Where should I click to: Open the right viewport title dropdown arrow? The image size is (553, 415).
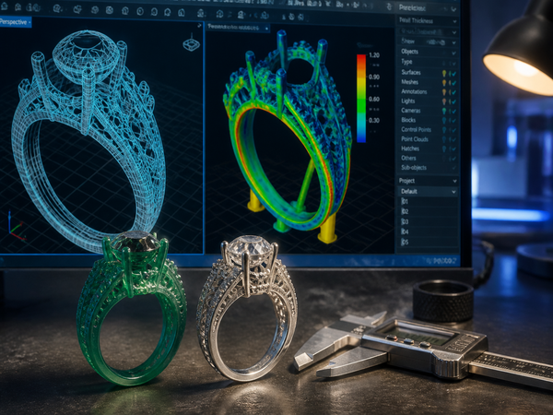pyautogui.click(x=266, y=29)
